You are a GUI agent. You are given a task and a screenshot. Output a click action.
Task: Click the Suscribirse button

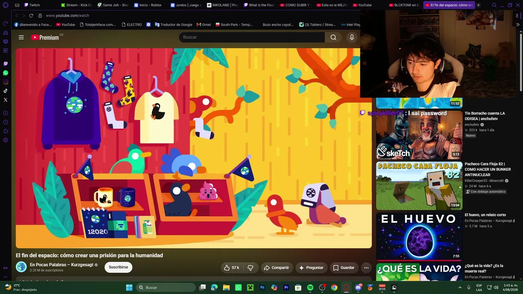coord(118,267)
